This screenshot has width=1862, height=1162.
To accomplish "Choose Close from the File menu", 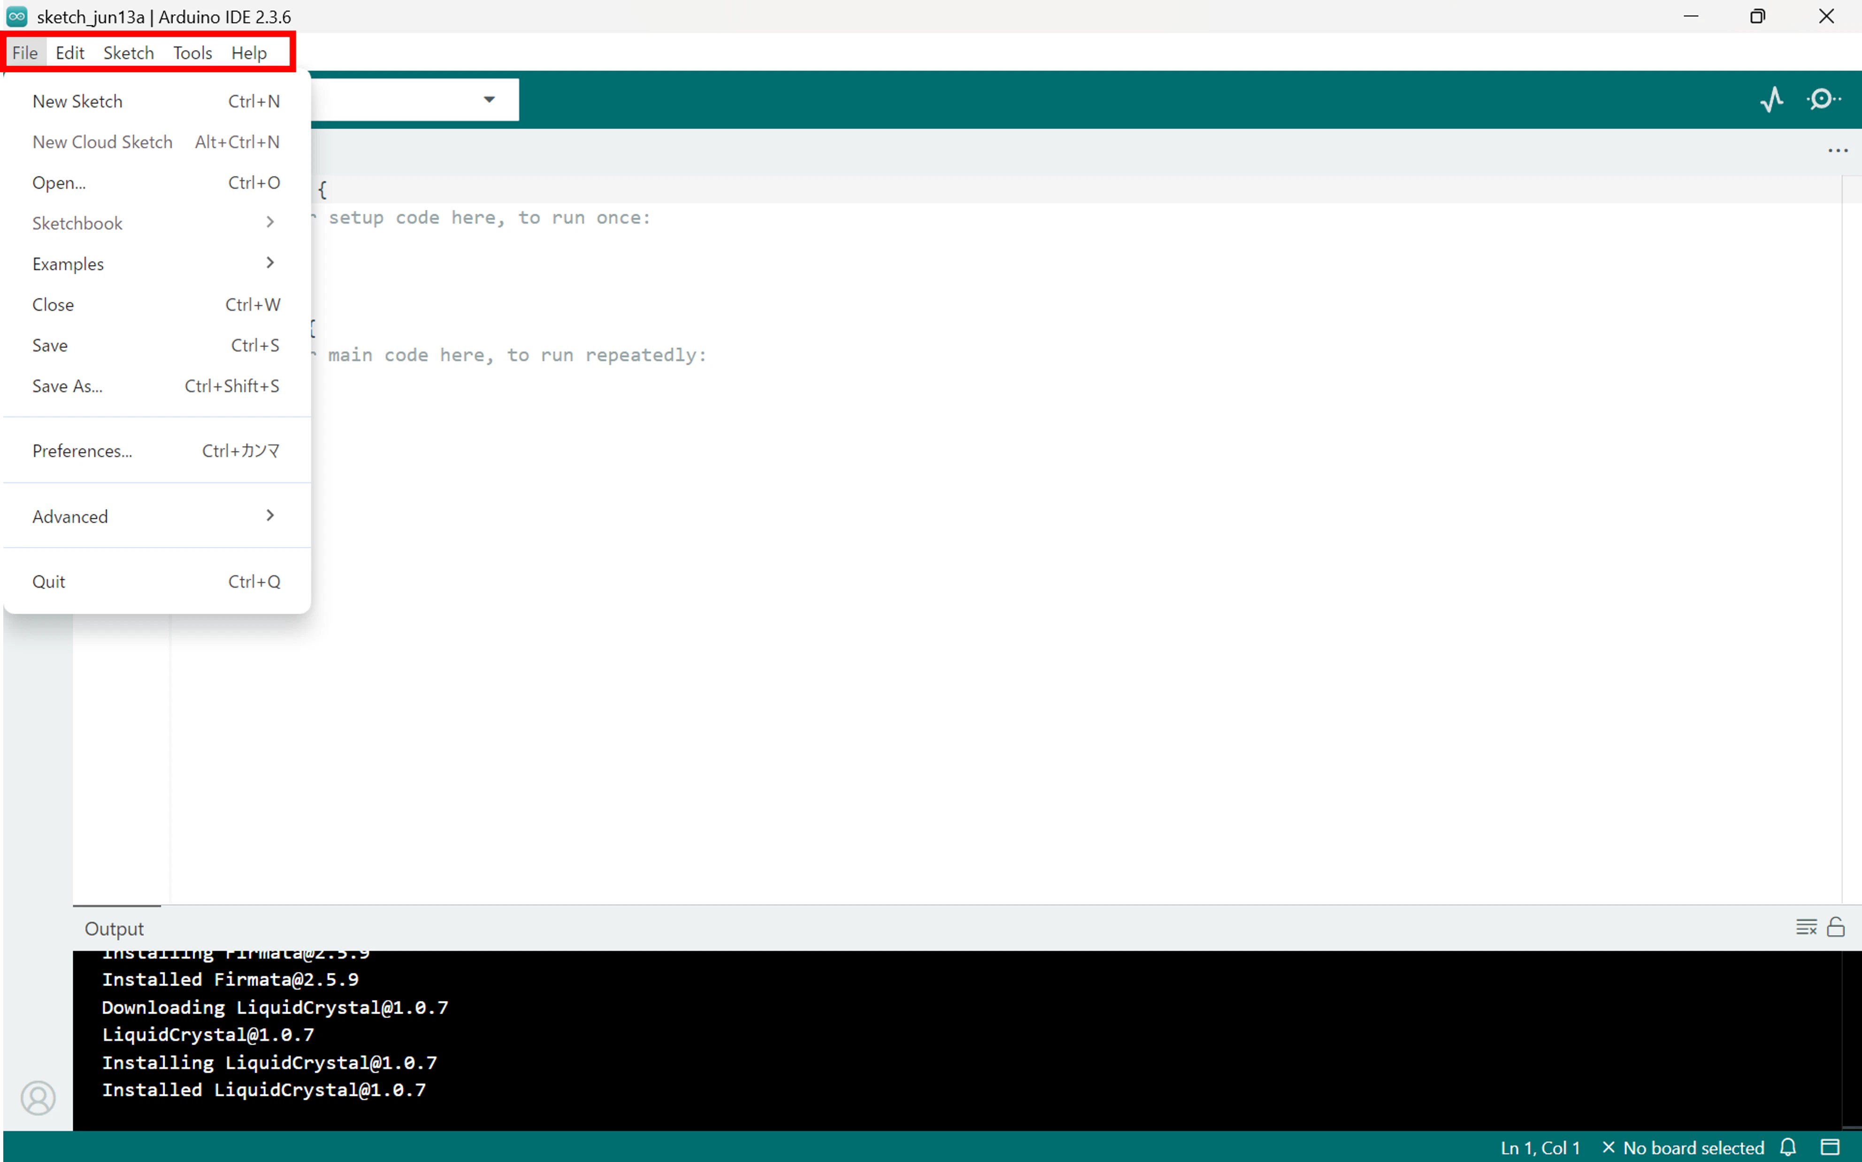I will (x=157, y=304).
